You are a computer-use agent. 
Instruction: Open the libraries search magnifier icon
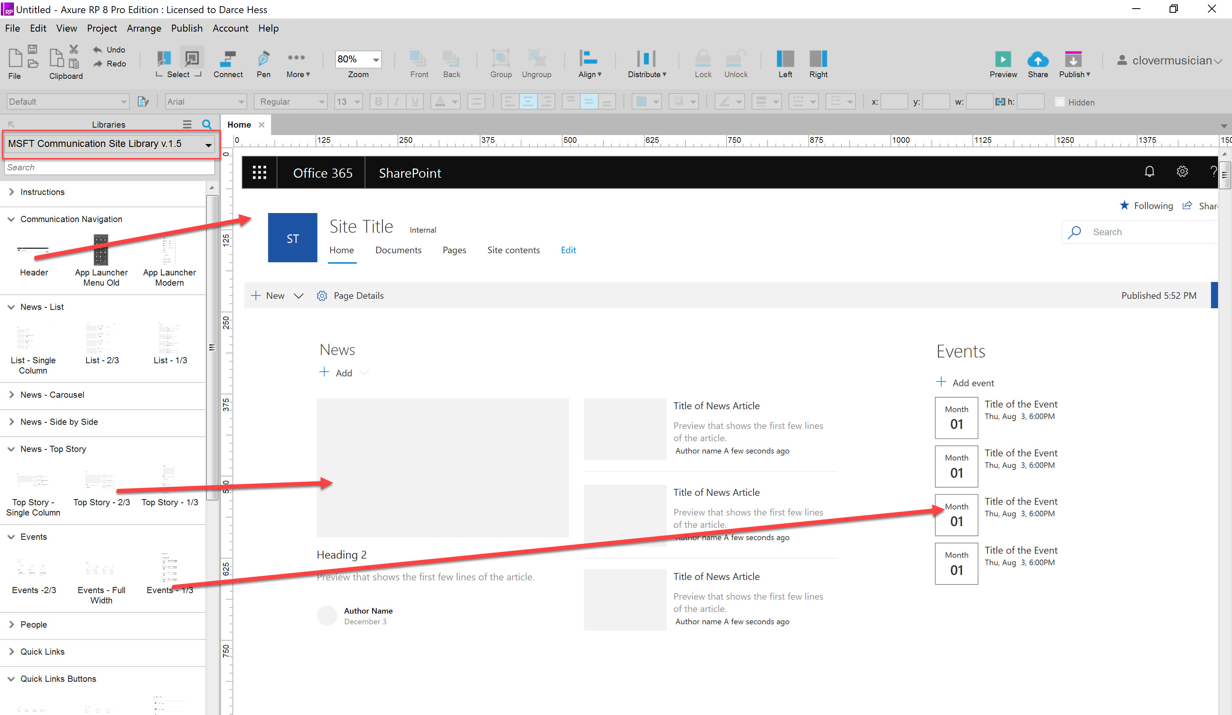coord(207,125)
